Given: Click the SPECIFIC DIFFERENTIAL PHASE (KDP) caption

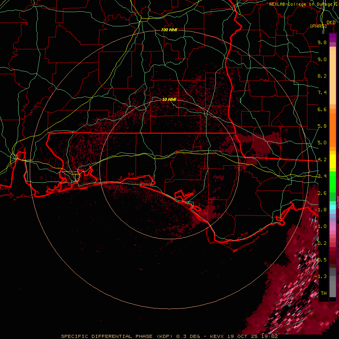Looking at the screenshot, I should click(x=117, y=336).
